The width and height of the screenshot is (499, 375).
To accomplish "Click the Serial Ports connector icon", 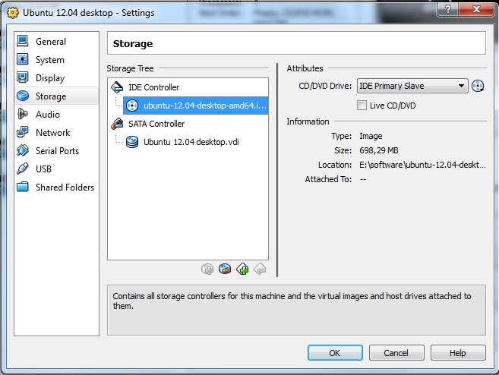I will 23,150.
